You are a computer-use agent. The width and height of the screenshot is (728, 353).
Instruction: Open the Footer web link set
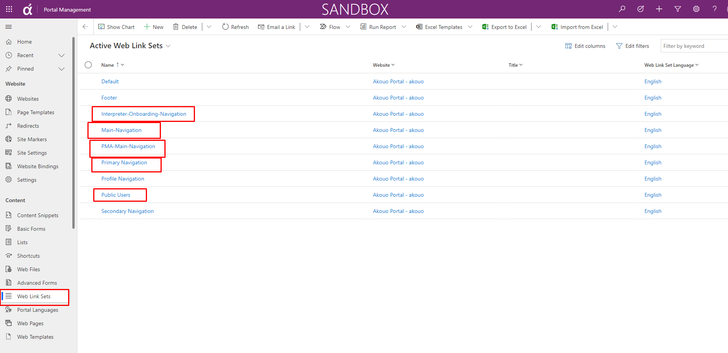[x=109, y=98]
